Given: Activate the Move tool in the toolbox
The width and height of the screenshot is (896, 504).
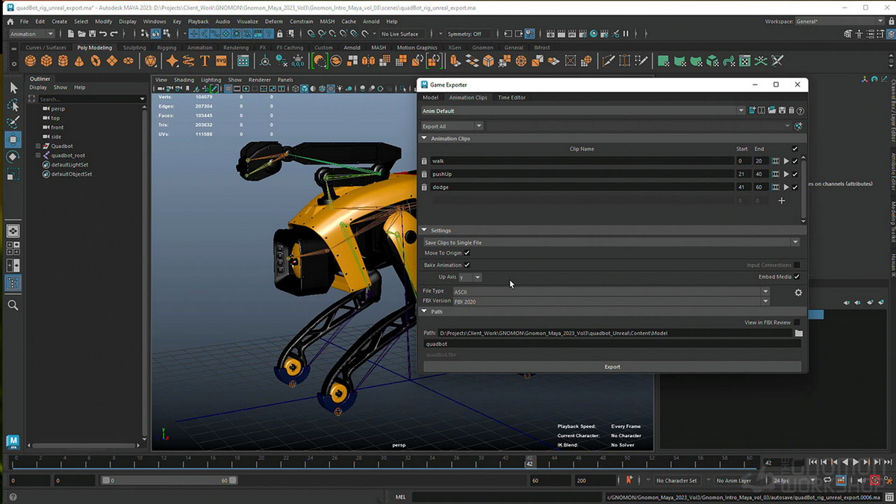Looking at the screenshot, I should point(13,140).
